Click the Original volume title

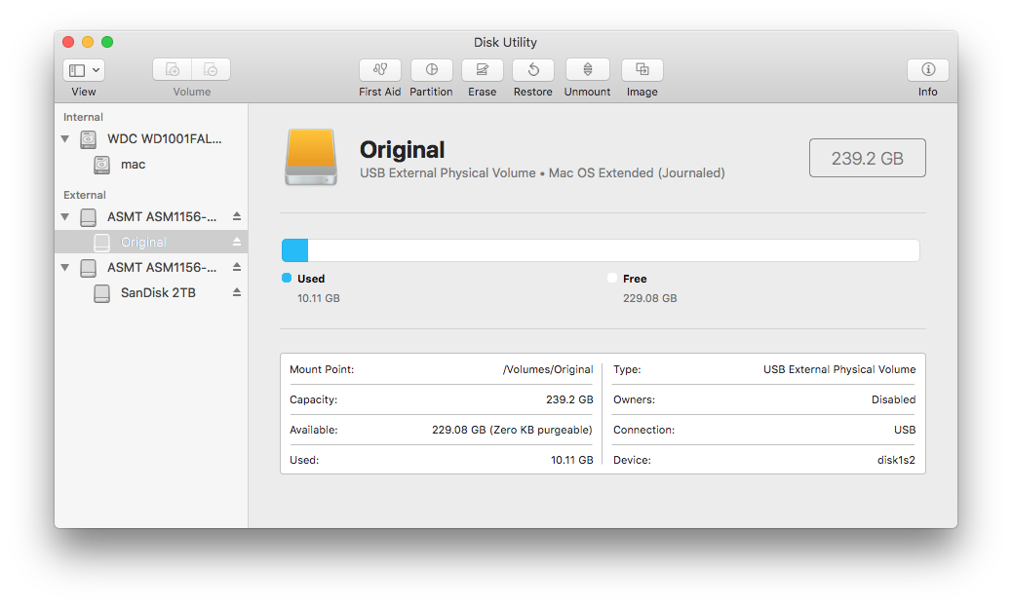click(402, 150)
